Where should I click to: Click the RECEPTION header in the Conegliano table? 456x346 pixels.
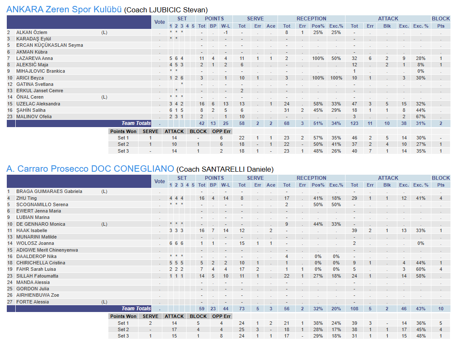coord(311,178)
